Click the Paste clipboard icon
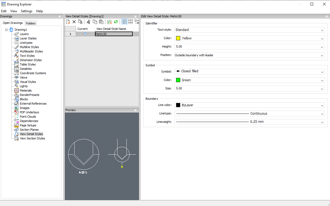330x206 pixels. pyautogui.click(x=101, y=22)
